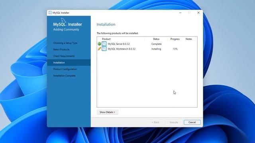Open the Check Requirements step
The image size is (255, 143).
click(x=64, y=56)
